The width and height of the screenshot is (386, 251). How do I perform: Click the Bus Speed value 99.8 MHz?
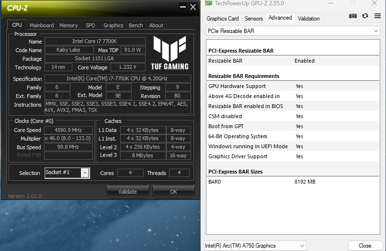pos(68,147)
